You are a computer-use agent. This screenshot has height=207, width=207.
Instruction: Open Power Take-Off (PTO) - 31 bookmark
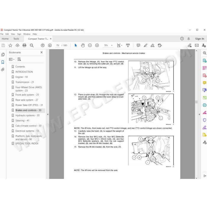[x=29, y=105]
